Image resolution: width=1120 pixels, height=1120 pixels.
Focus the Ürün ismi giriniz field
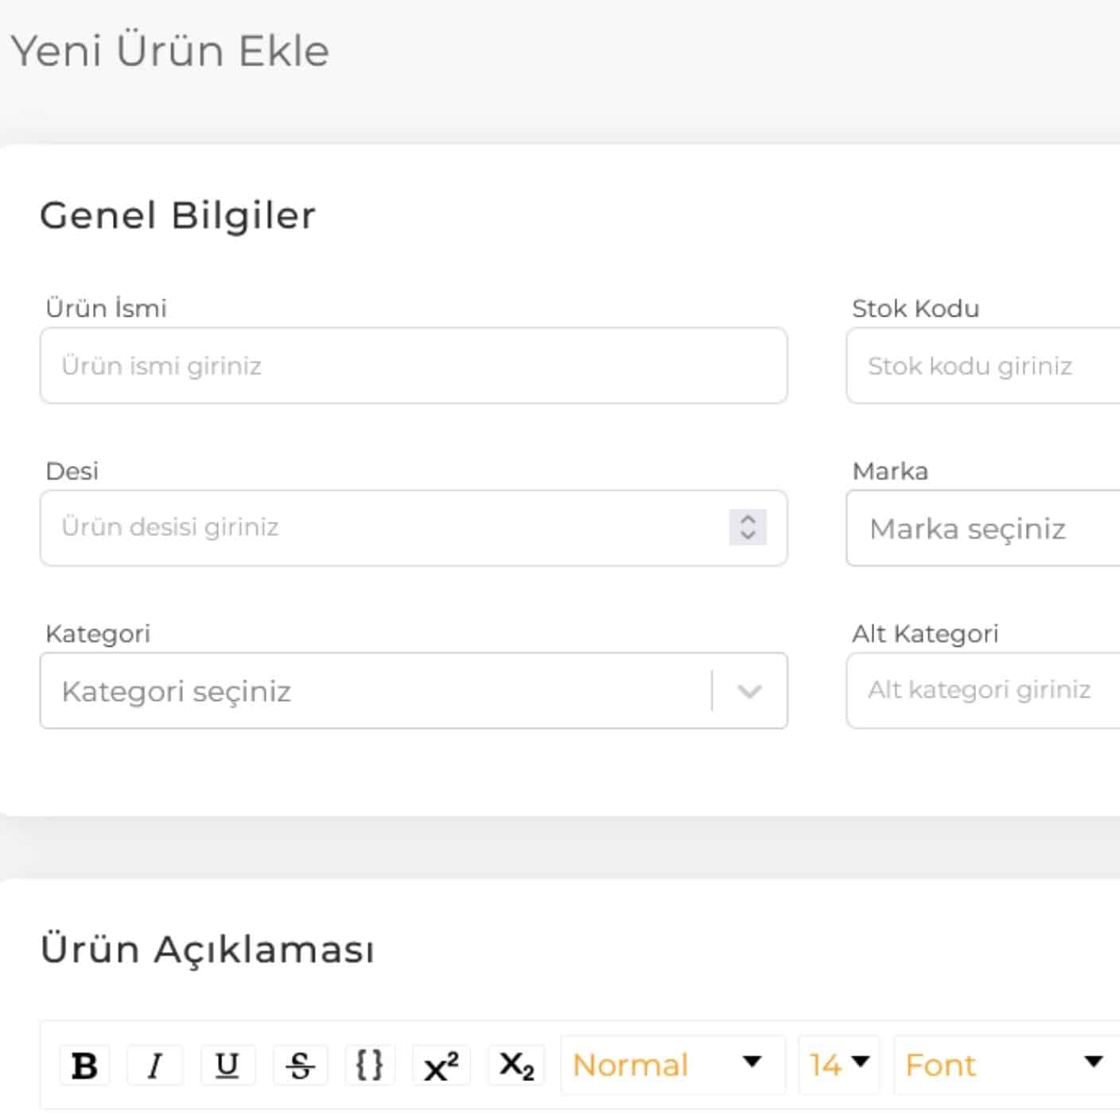click(414, 366)
